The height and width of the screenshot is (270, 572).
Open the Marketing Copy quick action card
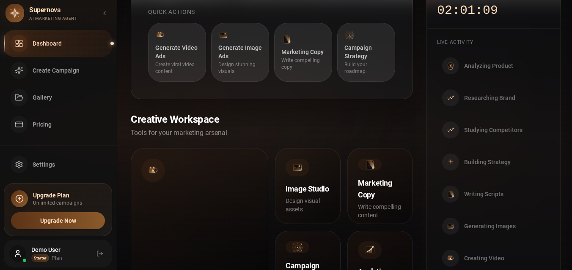click(x=303, y=52)
